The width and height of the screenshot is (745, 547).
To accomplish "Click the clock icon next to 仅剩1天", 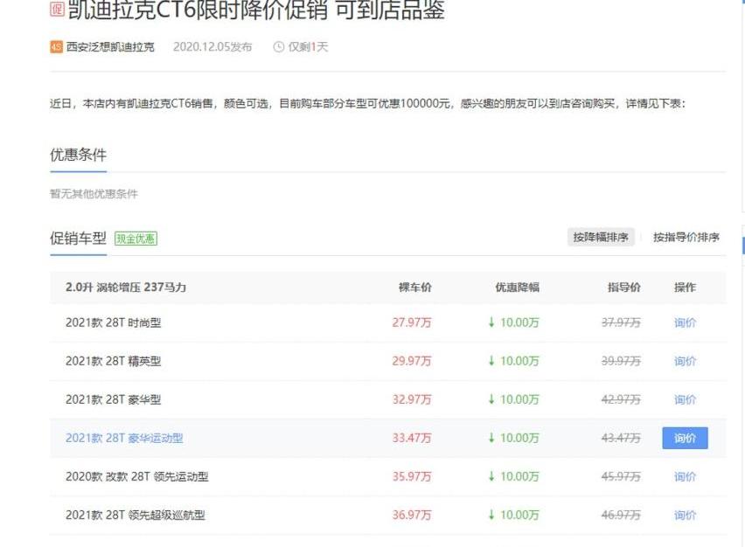I will 278,46.
